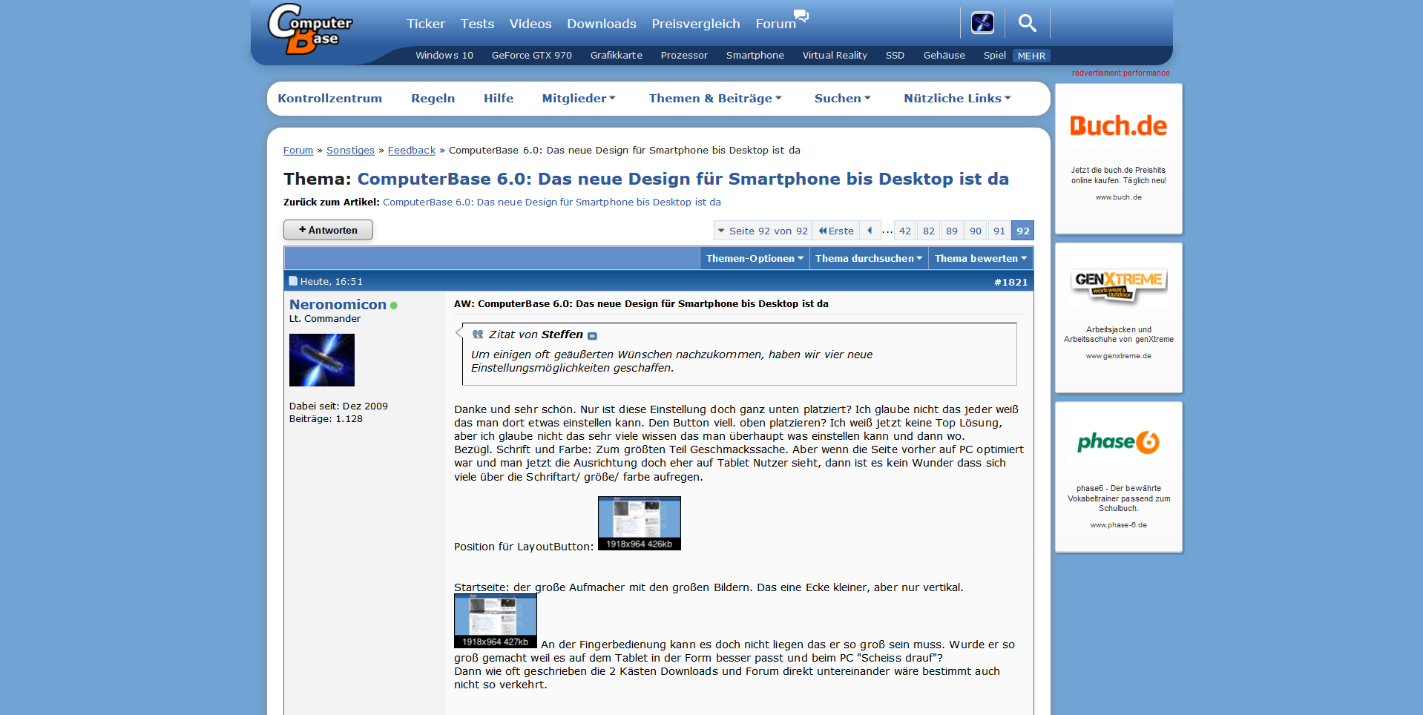The image size is (1423, 715).
Task: Click the online status dot beside Neronomicon
Action: 394,306
